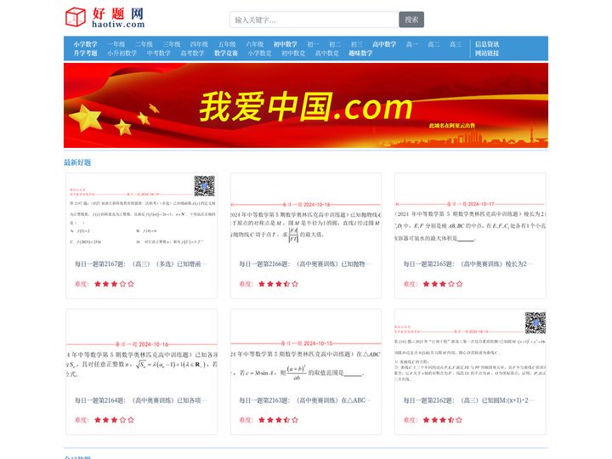Select 四年级 in navigation bar
The image size is (612, 459).
pyautogui.click(x=199, y=44)
